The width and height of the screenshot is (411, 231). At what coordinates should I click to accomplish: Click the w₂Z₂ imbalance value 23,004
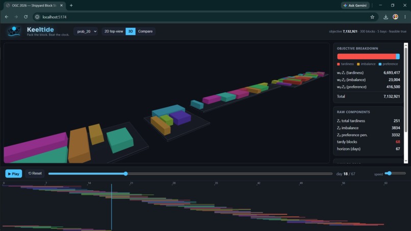click(x=394, y=80)
